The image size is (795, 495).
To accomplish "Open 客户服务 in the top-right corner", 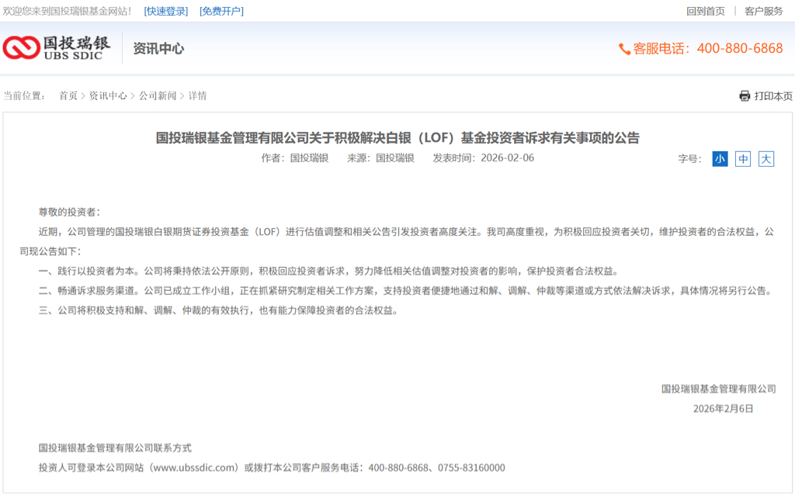I will [764, 11].
